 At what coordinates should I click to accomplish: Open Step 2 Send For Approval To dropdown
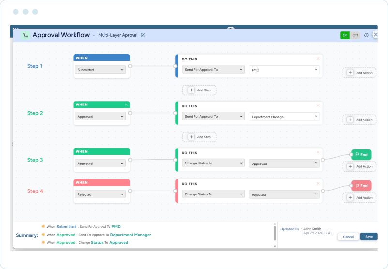tap(213, 116)
